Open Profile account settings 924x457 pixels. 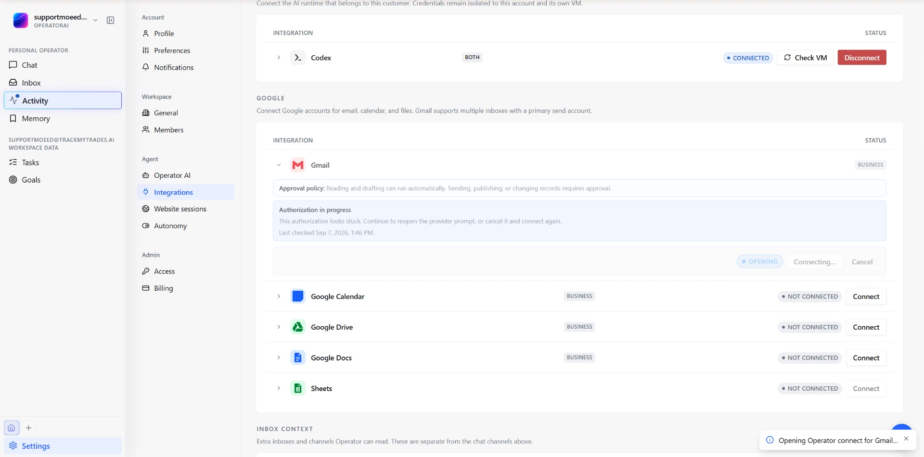click(186, 34)
